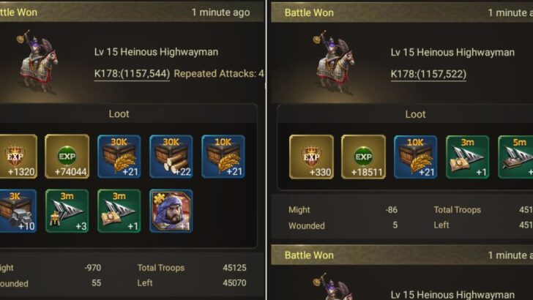Tap the +18511 green EXP loot icon
Screen dimensions: 533x300
(363, 157)
